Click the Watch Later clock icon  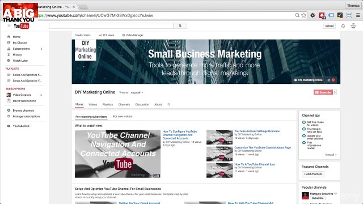[x=9, y=61]
